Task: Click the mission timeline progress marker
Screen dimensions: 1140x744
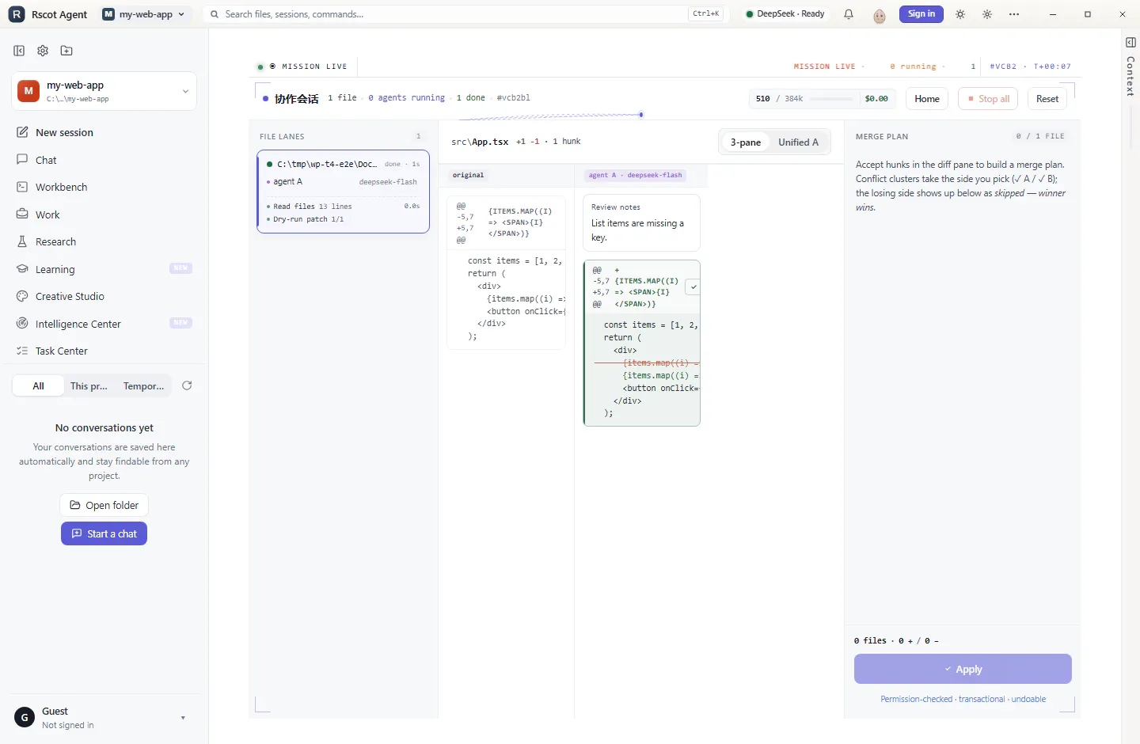Action: [x=640, y=115]
